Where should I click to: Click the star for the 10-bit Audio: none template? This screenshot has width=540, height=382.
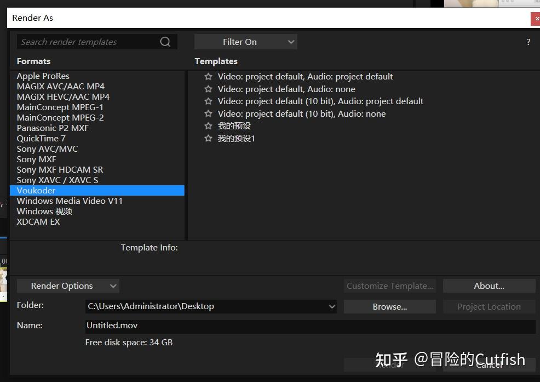[208, 113]
